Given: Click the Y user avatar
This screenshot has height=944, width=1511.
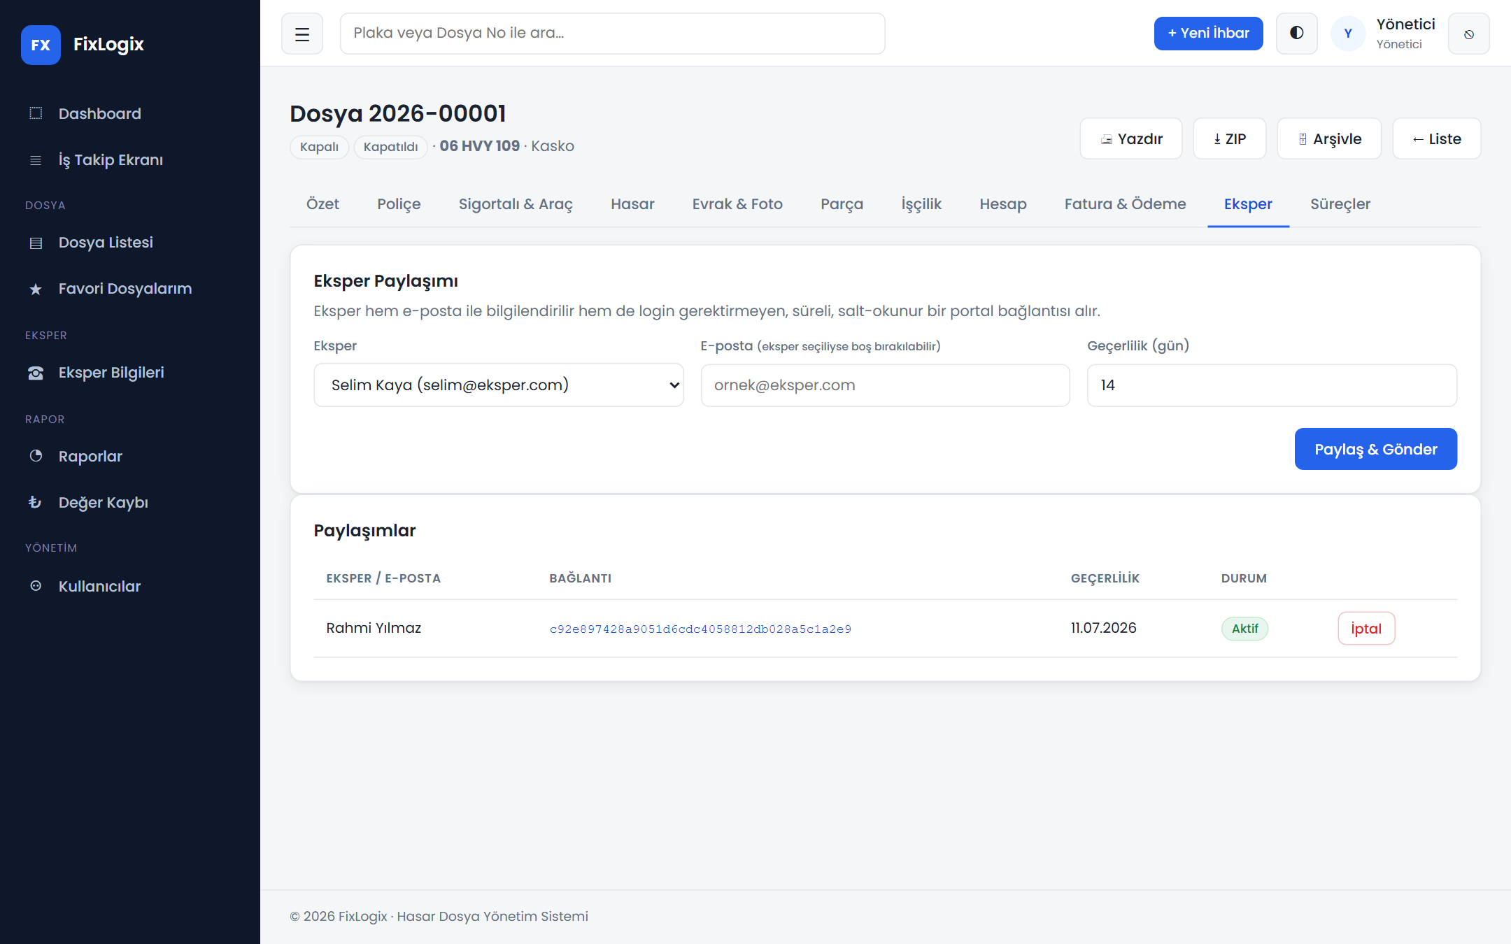Looking at the screenshot, I should [x=1348, y=34].
